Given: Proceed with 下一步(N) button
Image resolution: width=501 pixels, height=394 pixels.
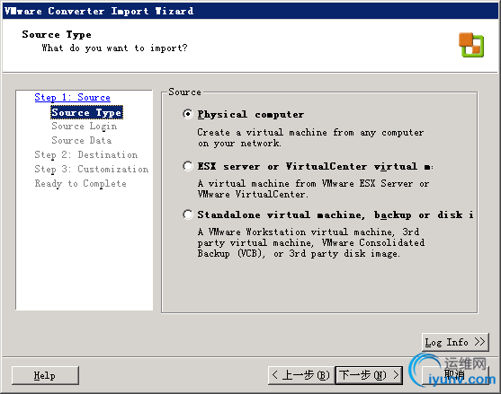Looking at the screenshot, I should coord(369,375).
